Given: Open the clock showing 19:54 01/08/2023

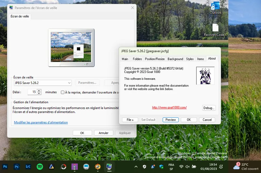Looking at the screenshot, I should click(209, 167).
